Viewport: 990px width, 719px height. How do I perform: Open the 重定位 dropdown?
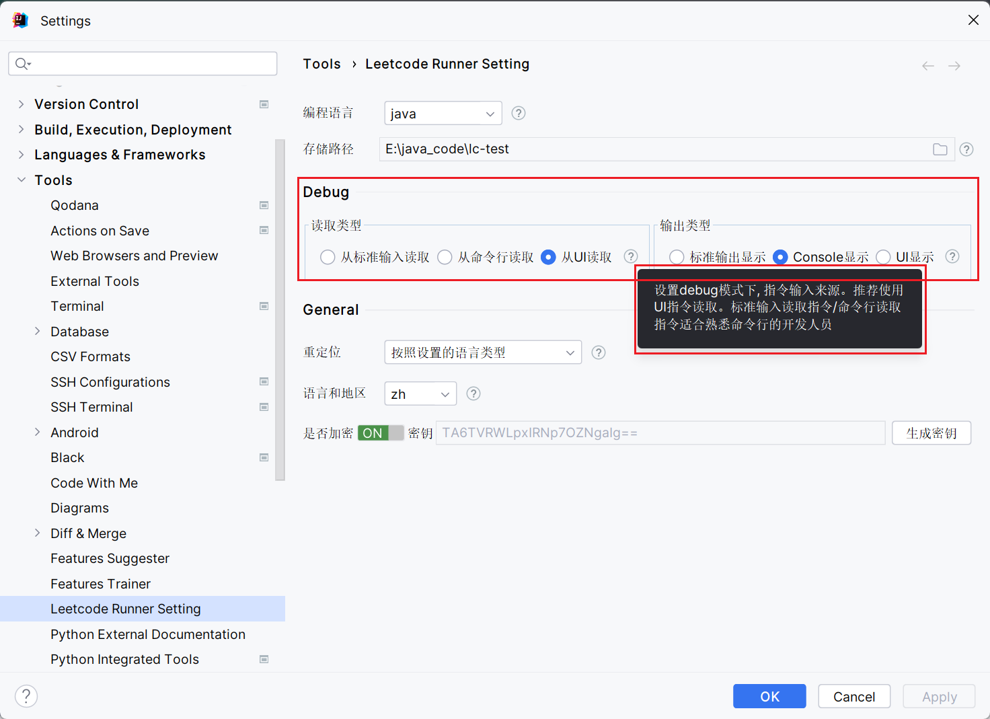pyautogui.click(x=483, y=352)
